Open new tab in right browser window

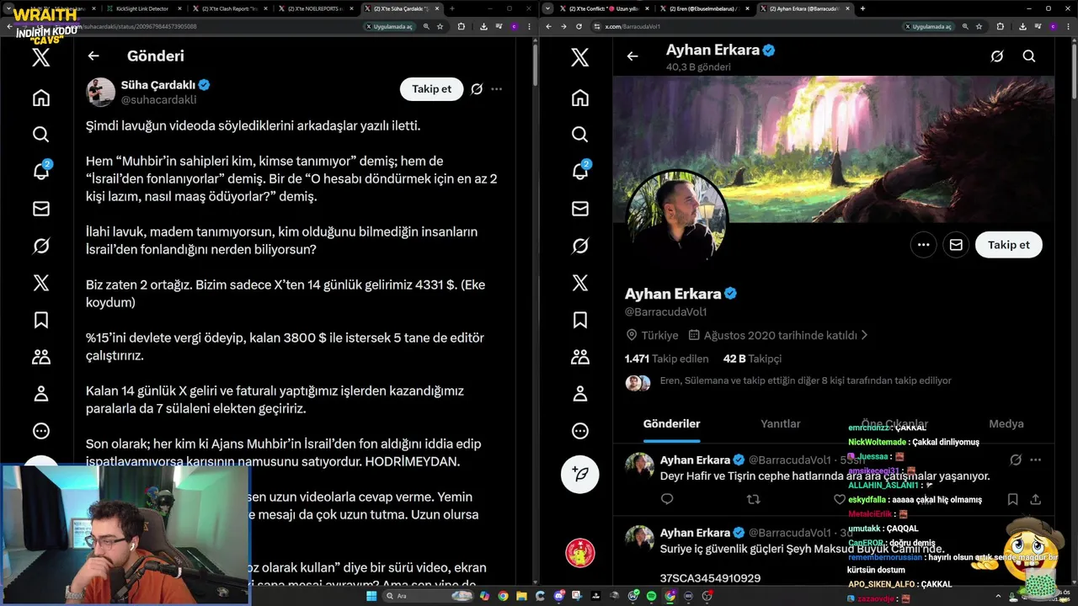tap(862, 8)
